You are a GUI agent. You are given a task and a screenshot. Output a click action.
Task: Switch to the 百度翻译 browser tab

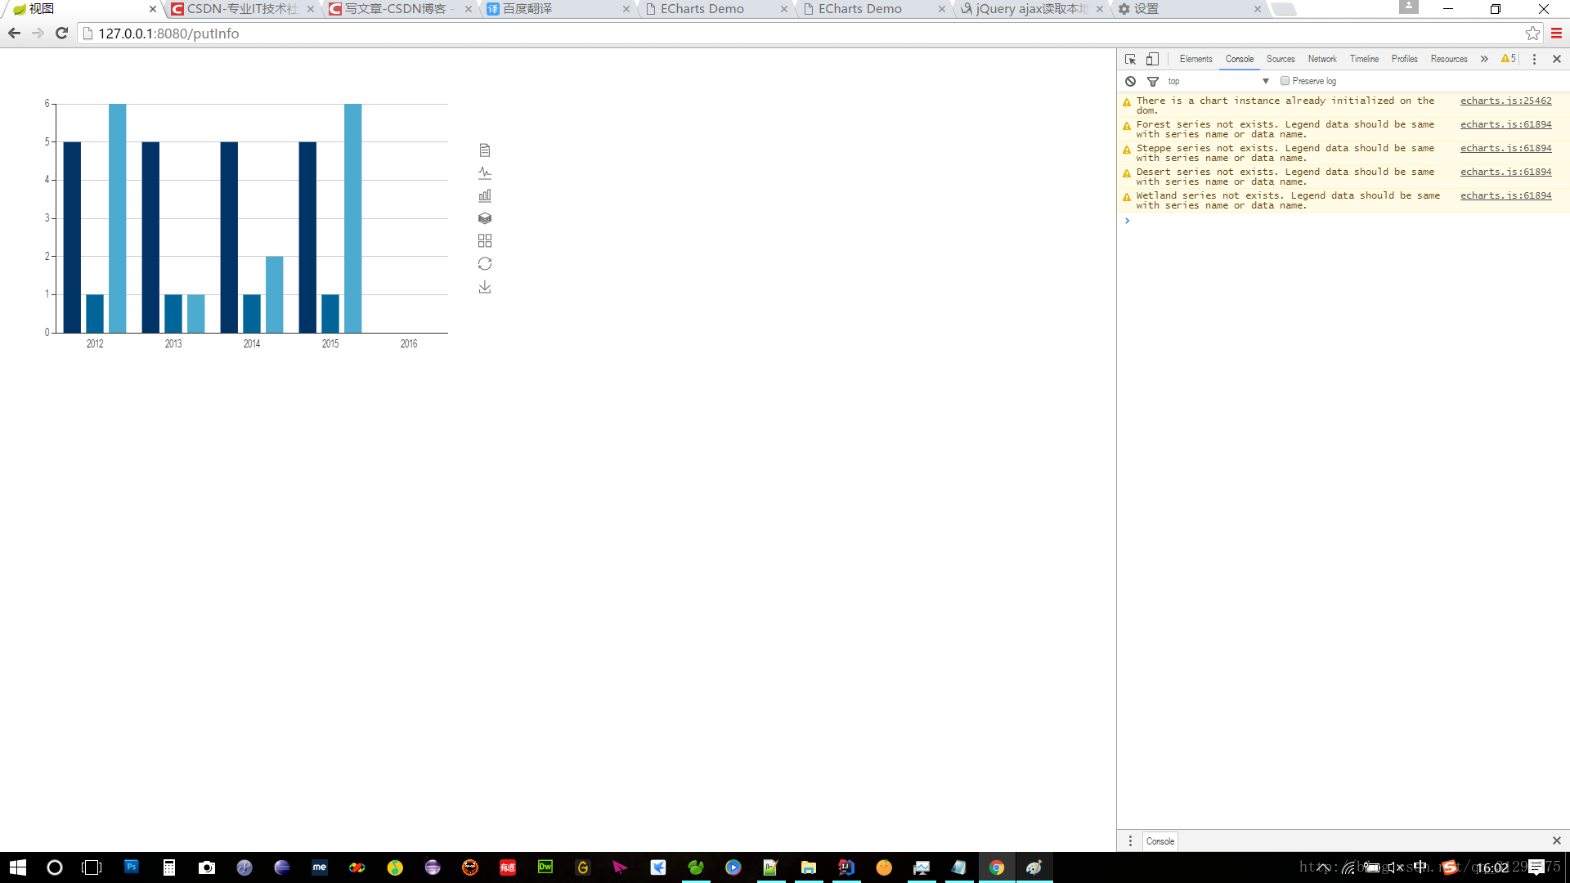pos(558,9)
